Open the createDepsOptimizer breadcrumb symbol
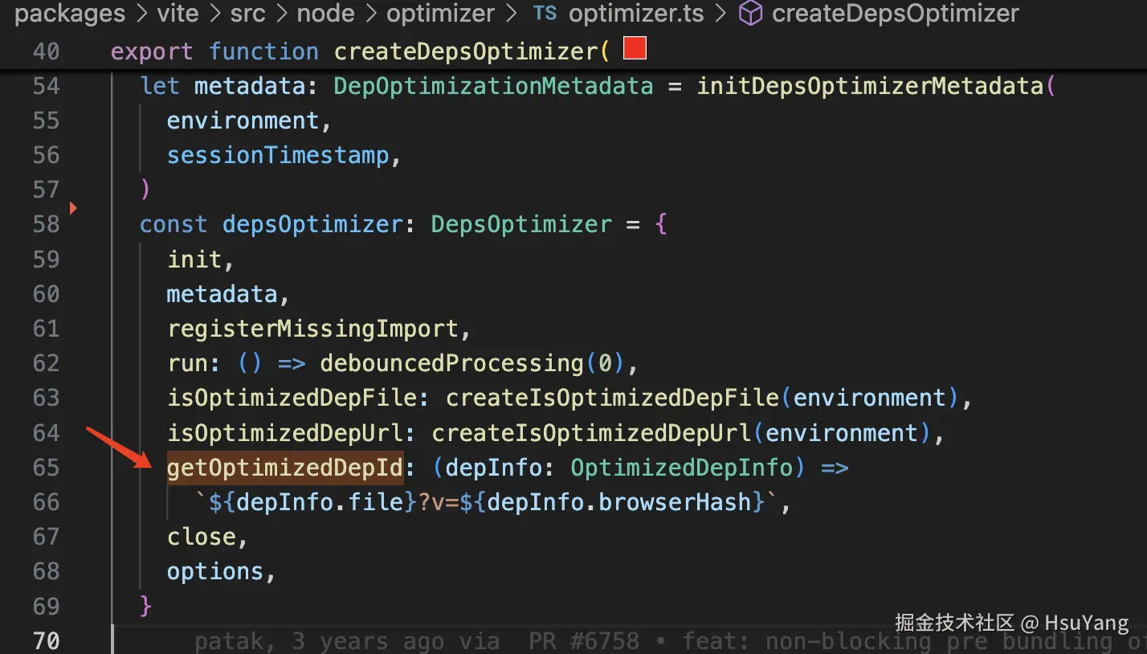 coord(895,14)
